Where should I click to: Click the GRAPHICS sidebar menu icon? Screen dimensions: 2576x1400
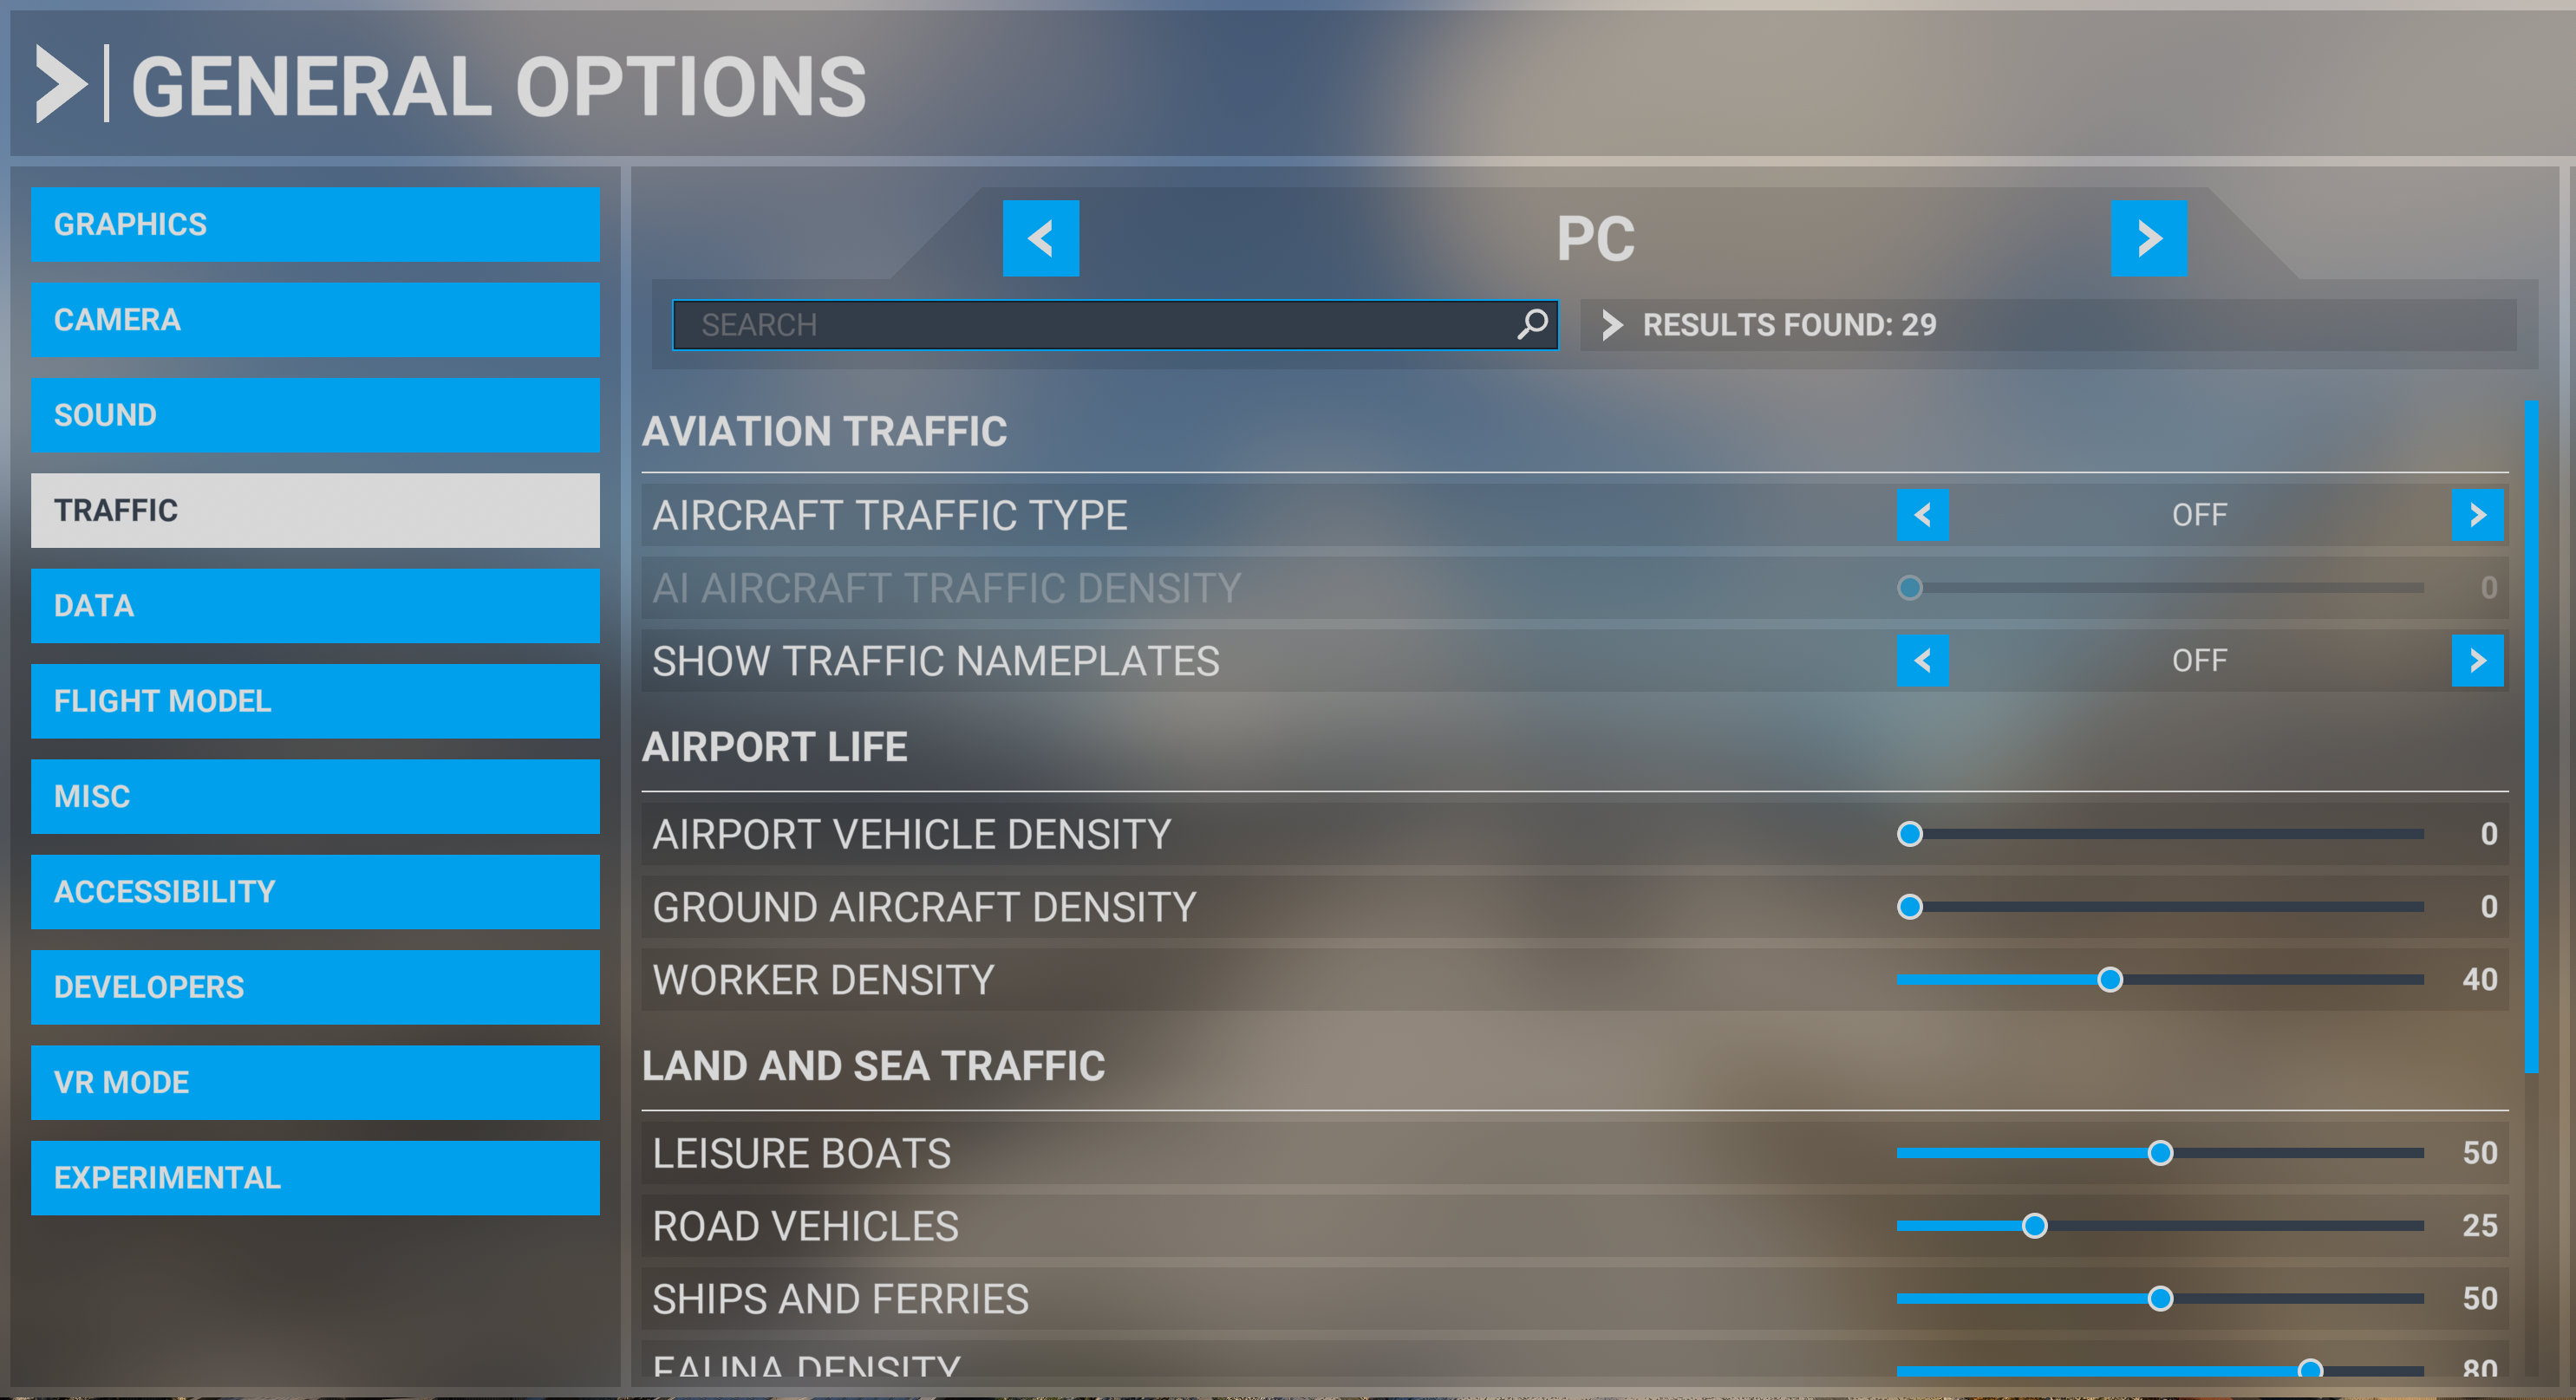(x=319, y=223)
